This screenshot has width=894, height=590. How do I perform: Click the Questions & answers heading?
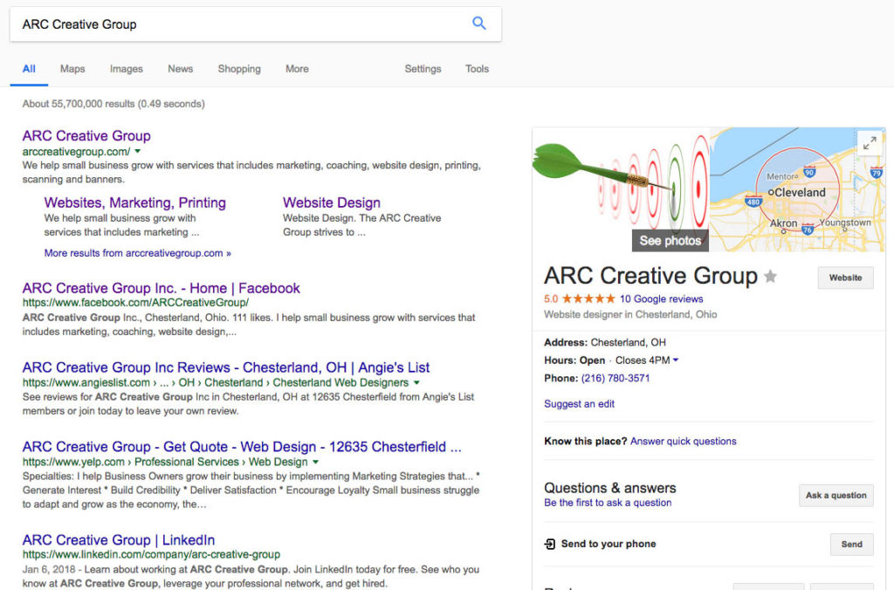coord(609,488)
